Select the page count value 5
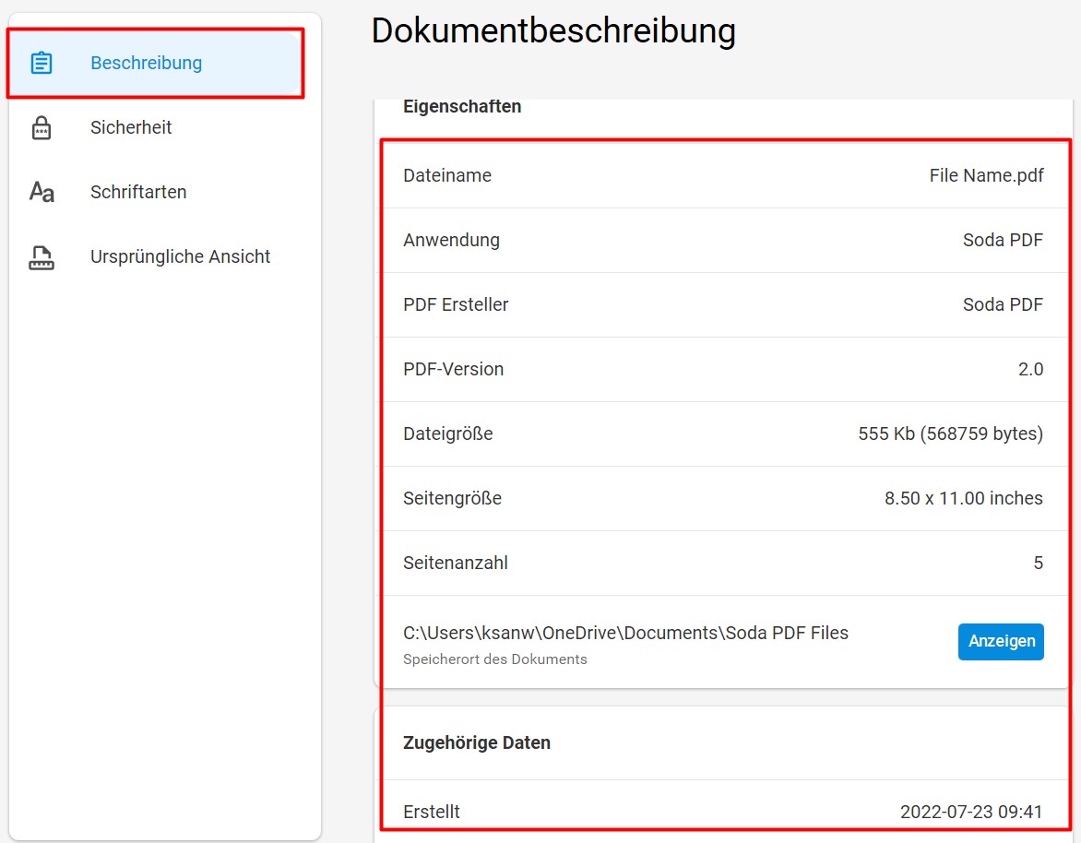Viewport: 1081px width, 843px height. (x=1039, y=563)
